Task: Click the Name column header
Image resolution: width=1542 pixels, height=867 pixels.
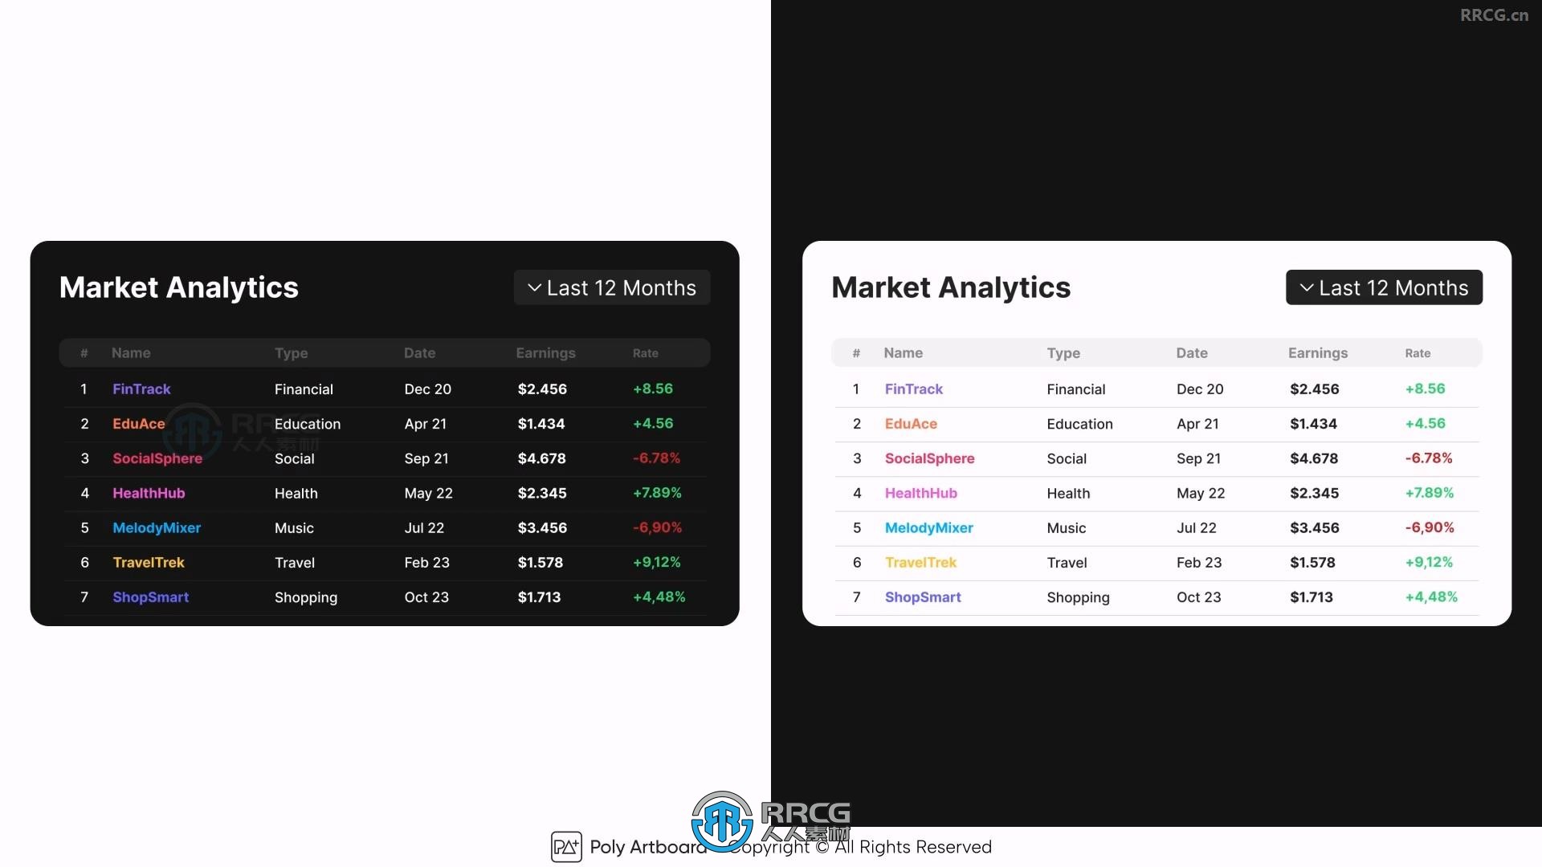Action: 129,352
